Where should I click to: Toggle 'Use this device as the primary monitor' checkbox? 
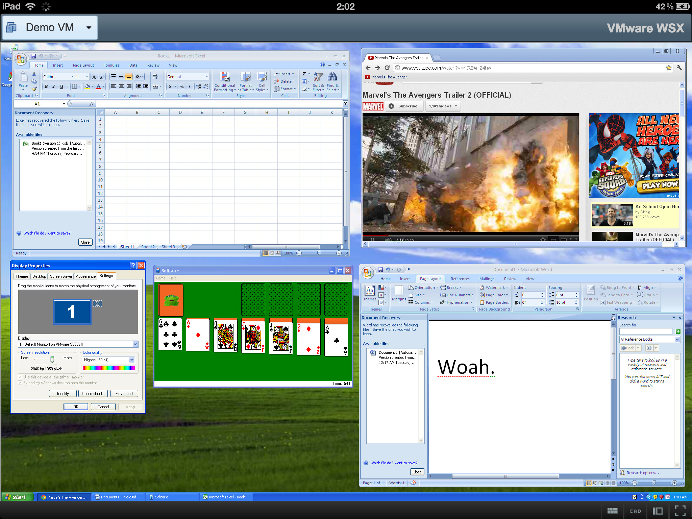(x=20, y=377)
